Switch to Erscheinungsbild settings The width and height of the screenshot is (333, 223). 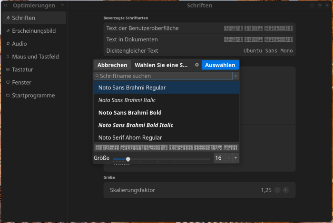point(34,31)
